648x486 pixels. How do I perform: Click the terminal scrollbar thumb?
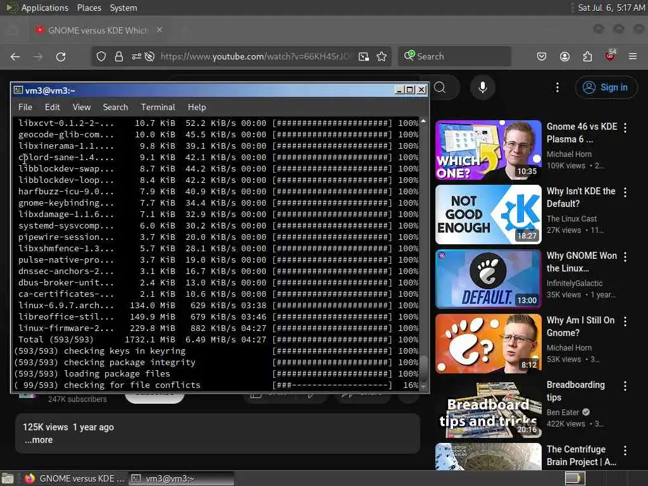tap(423, 369)
